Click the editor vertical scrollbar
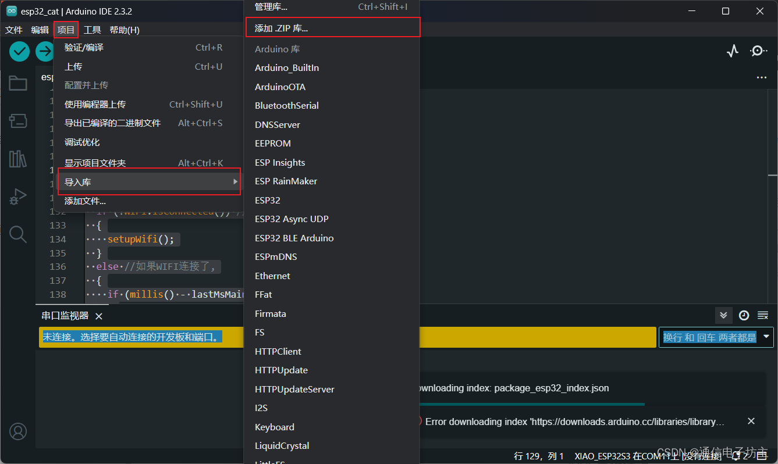This screenshot has height=464, width=778. [x=774, y=174]
